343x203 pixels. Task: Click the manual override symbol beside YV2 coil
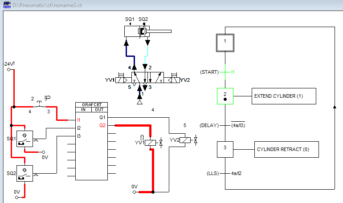(196, 140)
